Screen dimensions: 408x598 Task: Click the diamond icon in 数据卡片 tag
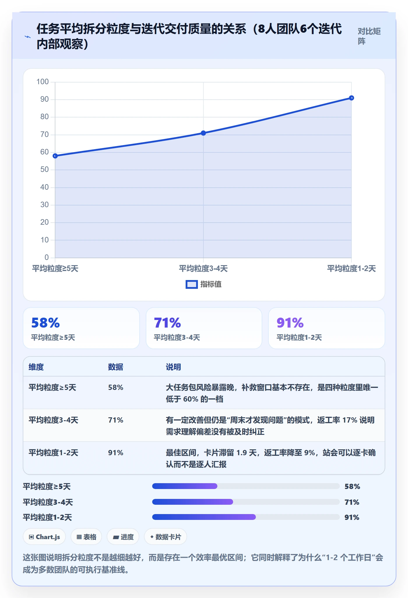[x=152, y=537]
